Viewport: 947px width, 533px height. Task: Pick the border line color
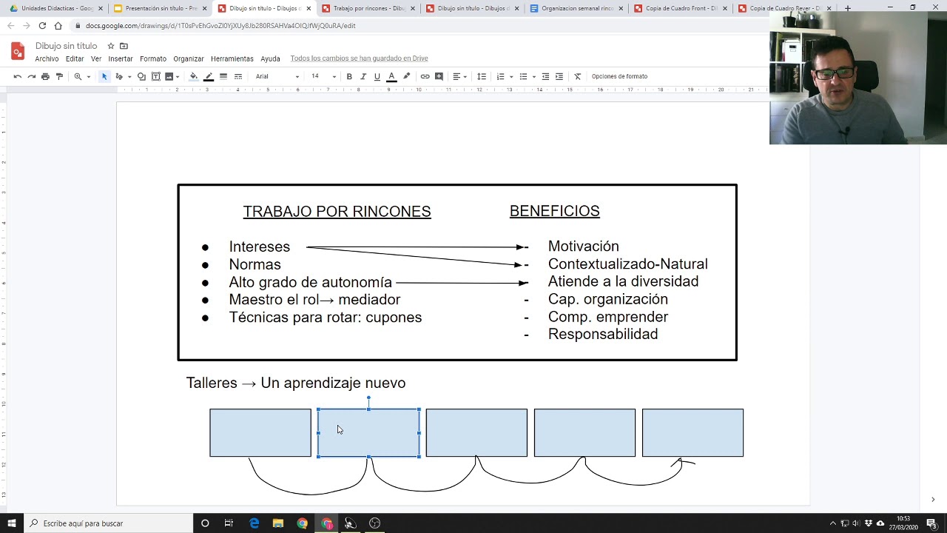[x=209, y=76]
